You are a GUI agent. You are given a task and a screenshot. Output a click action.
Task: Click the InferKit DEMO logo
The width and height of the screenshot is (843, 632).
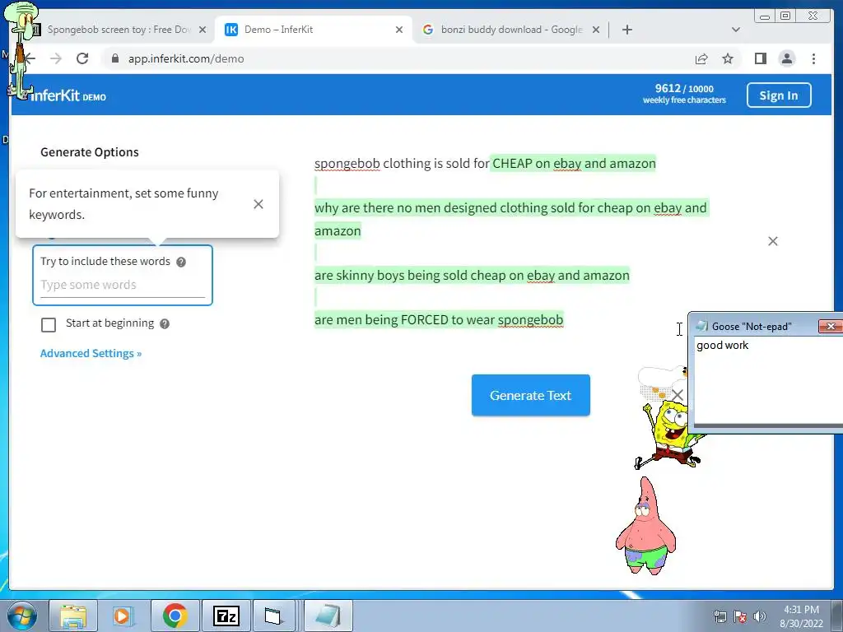[68, 95]
